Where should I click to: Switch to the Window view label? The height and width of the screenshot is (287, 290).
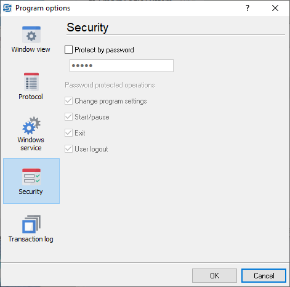point(31,49)
